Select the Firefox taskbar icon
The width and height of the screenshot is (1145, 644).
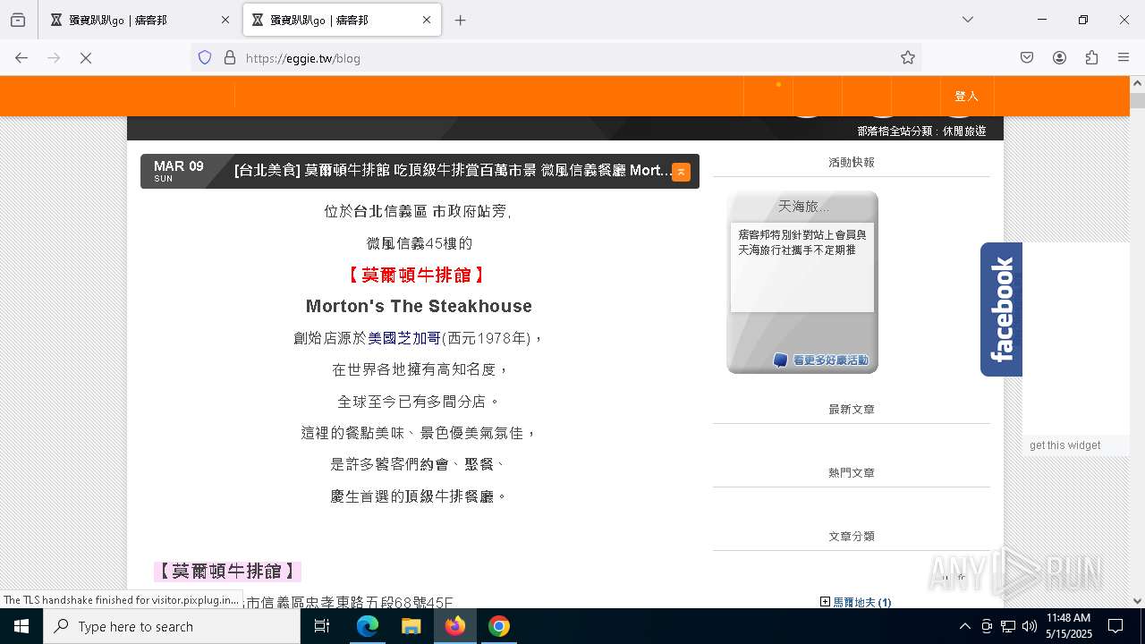click(454, 626)
